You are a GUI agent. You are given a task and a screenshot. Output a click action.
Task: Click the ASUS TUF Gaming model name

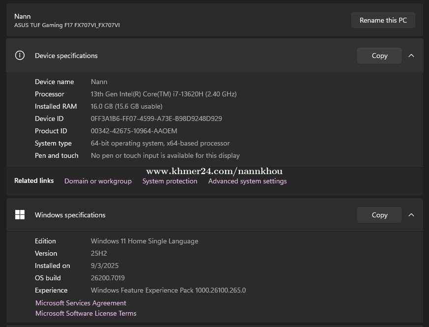click(x=67, y=25)
